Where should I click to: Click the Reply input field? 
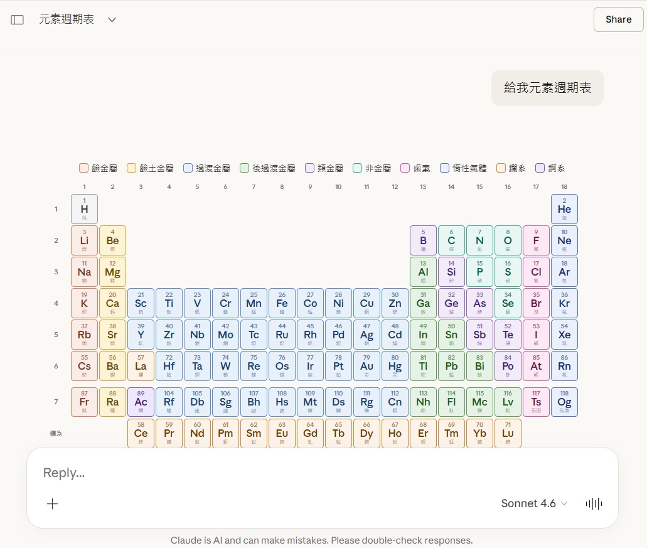[188, 473]
